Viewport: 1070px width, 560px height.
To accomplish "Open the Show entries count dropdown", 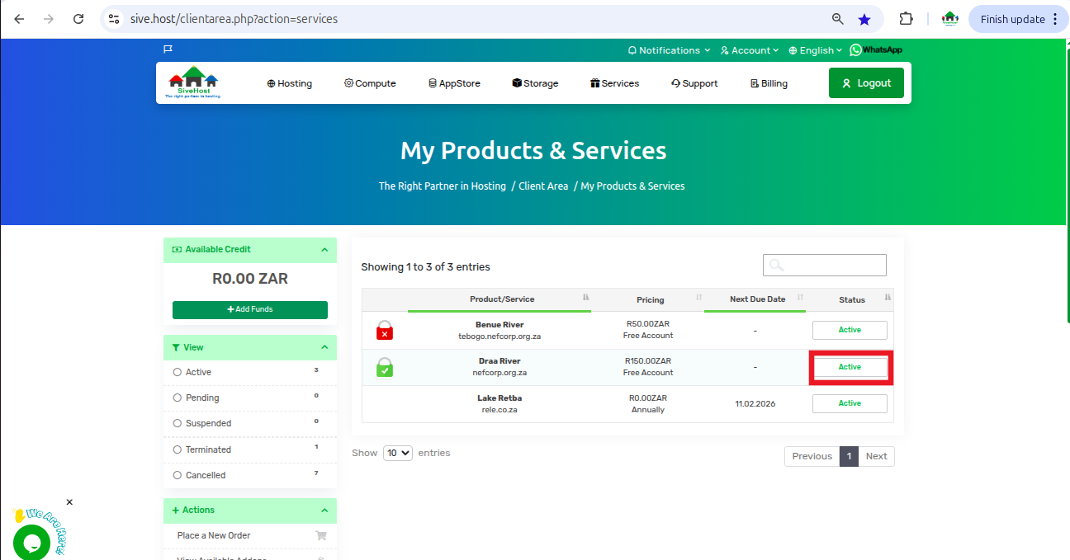I will click(x=398, y=453).
